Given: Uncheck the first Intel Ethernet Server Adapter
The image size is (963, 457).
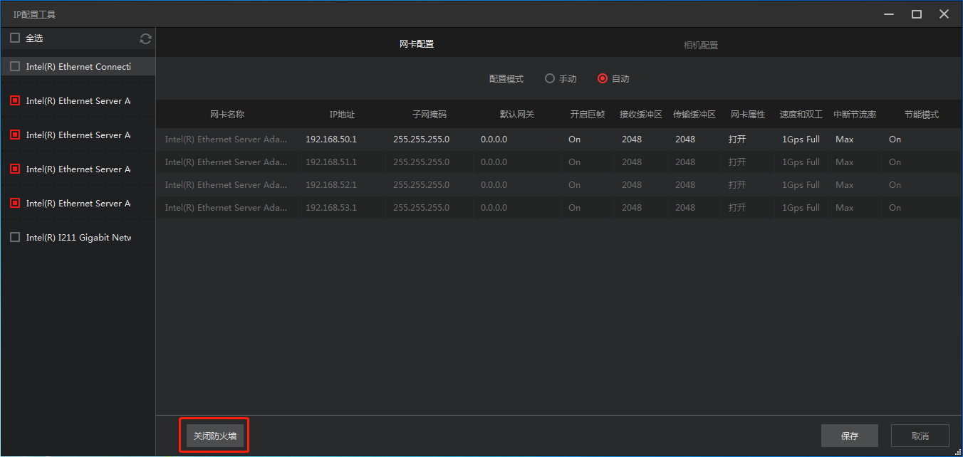Looking at the screenshot, I should point(15,101).
